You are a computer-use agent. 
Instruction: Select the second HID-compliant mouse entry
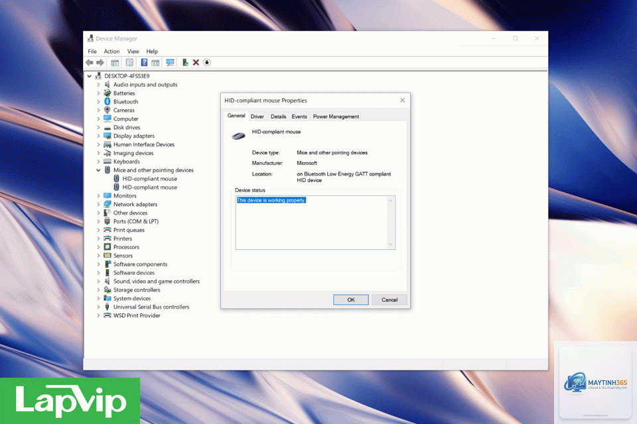[x=149, y=187]
